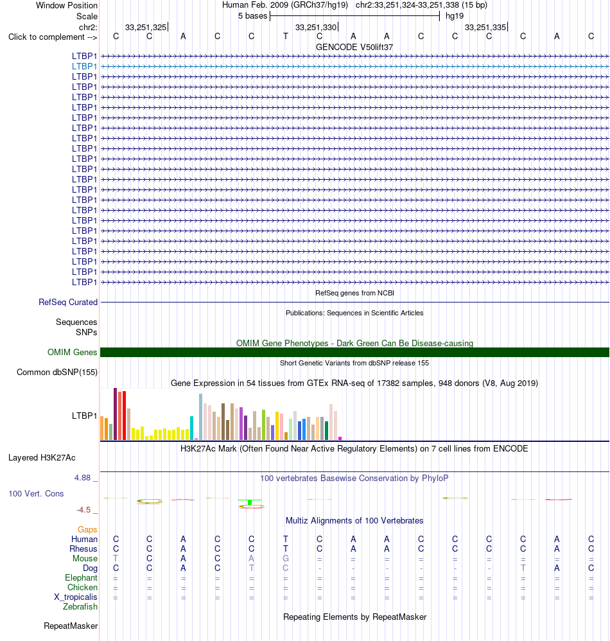Click the '5 bases' scale bar label
The image size is (610, 641).
tap(252, 16)
